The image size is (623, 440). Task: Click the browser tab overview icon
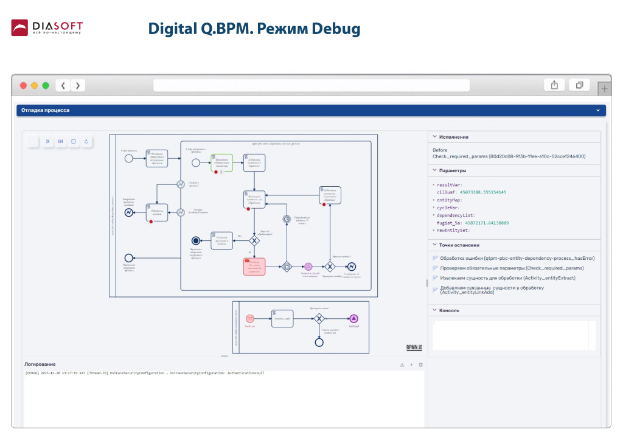point(579,85)
